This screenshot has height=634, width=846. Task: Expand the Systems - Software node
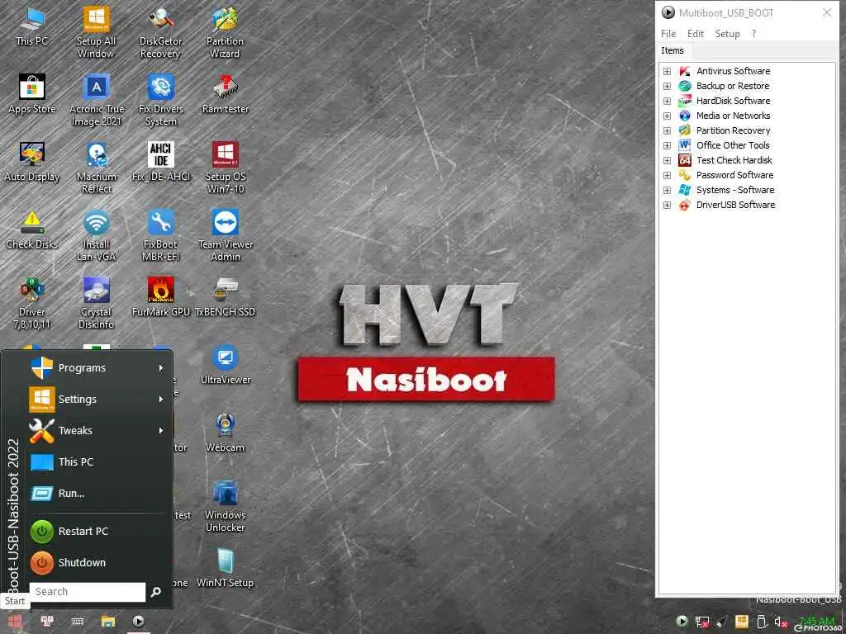pos(667,191)
